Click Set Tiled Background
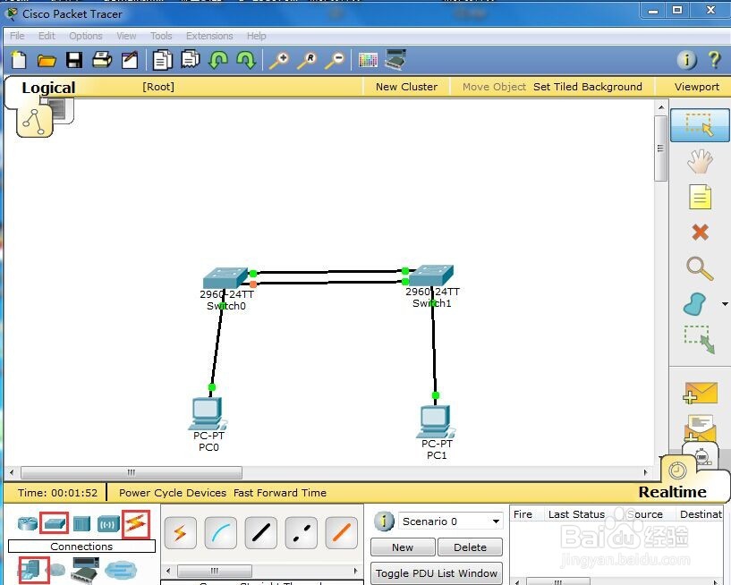 pyautogui.click(x=588, y=87)
